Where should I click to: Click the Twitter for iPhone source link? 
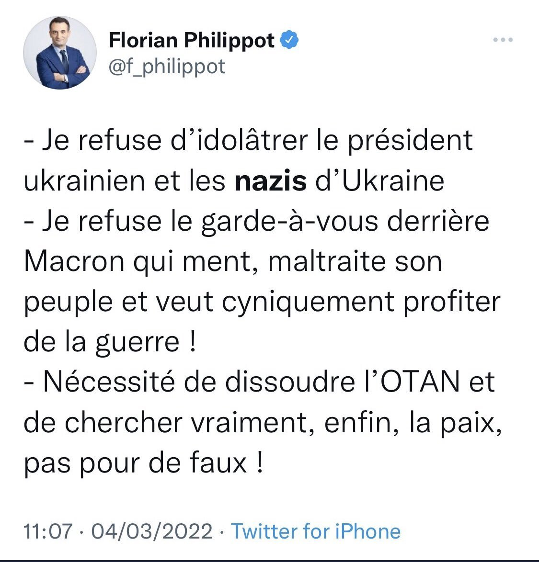tap(316, 531)
